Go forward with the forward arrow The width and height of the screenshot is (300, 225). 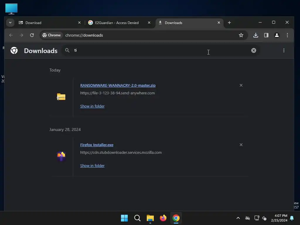tap(21, 35)
